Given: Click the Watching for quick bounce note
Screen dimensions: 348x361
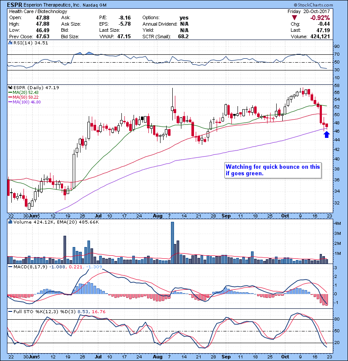Looking at the screenshot, I should tap(273, 170).
